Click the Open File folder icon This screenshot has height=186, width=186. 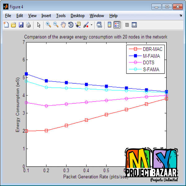13,25
